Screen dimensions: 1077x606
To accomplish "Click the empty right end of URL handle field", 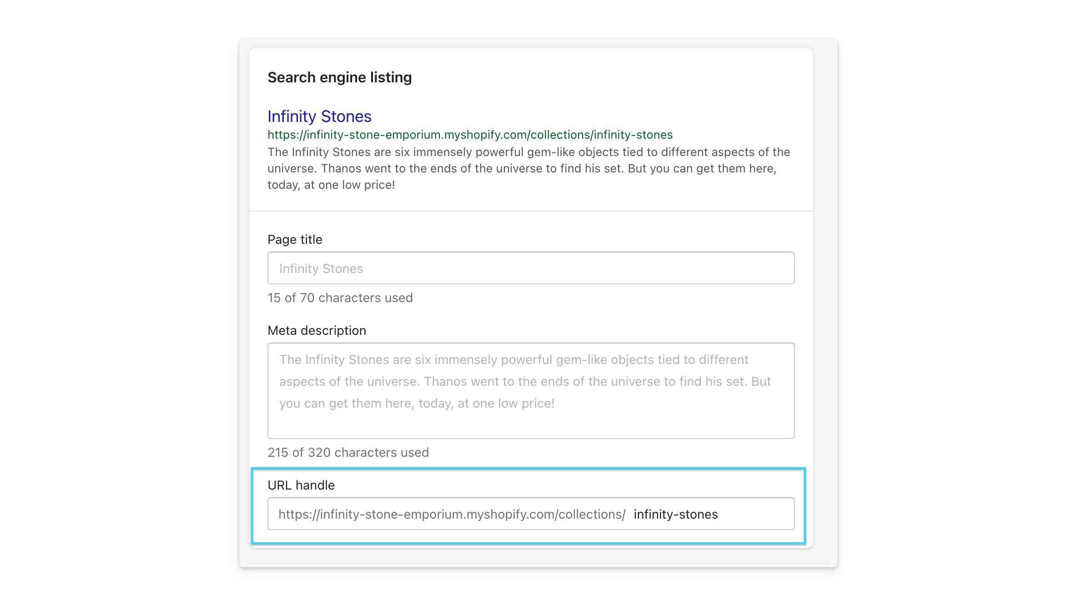I will [755, 514].
